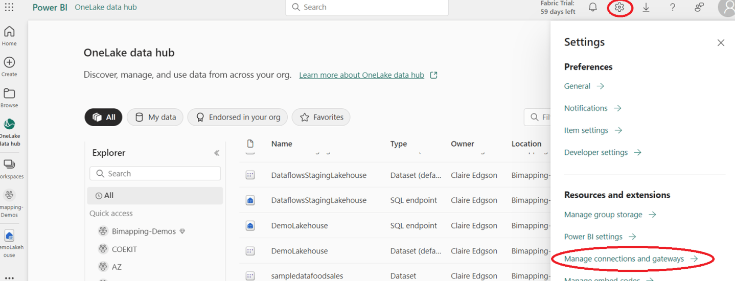Sort by the Owner column header
The height and width of the screenshot is (281, 735).
click(463, 144)
